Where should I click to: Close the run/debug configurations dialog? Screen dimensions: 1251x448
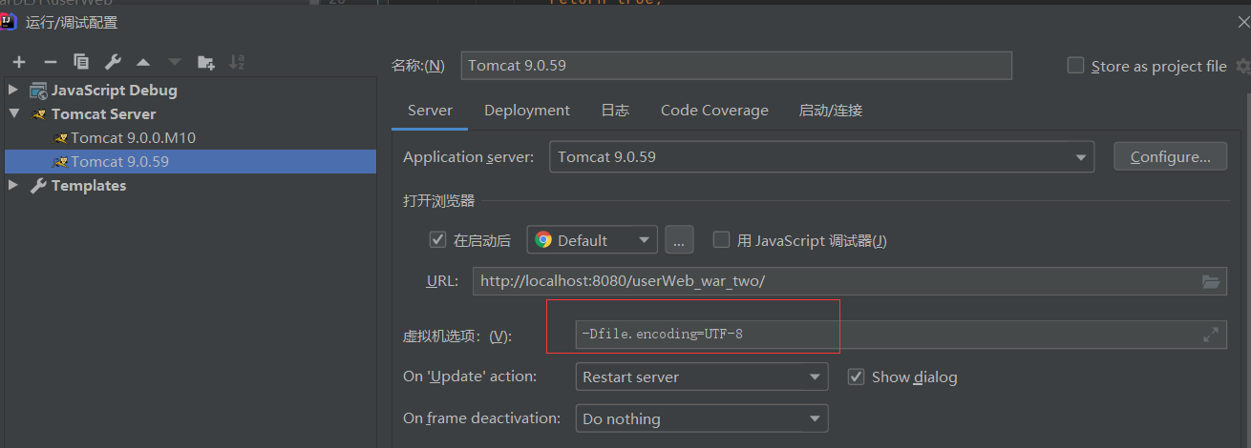(1241, 23)
